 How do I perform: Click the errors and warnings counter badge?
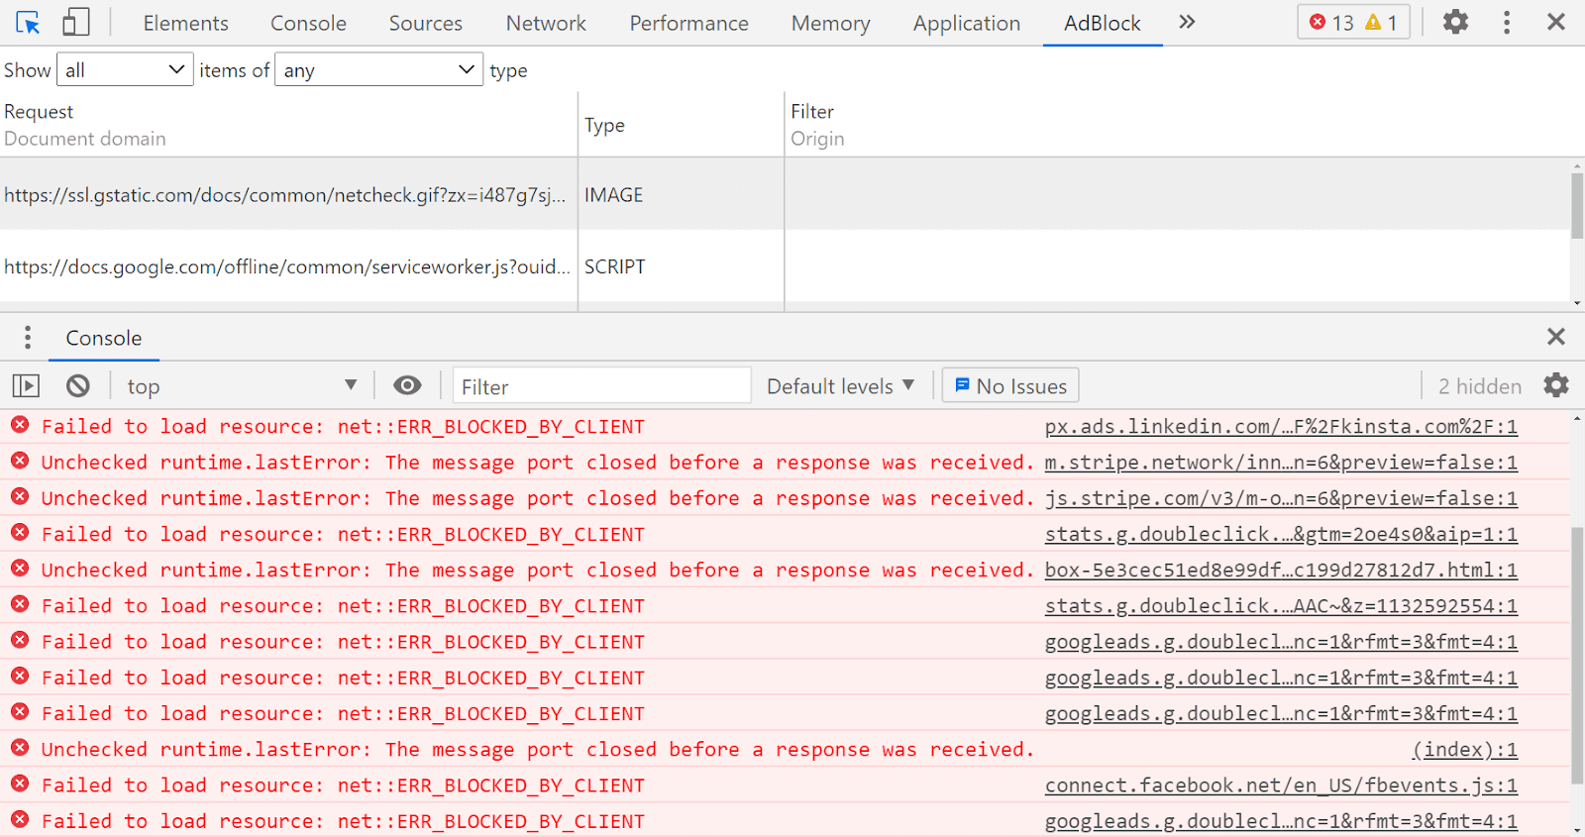pyautogui.click(x=1353, y=22)
